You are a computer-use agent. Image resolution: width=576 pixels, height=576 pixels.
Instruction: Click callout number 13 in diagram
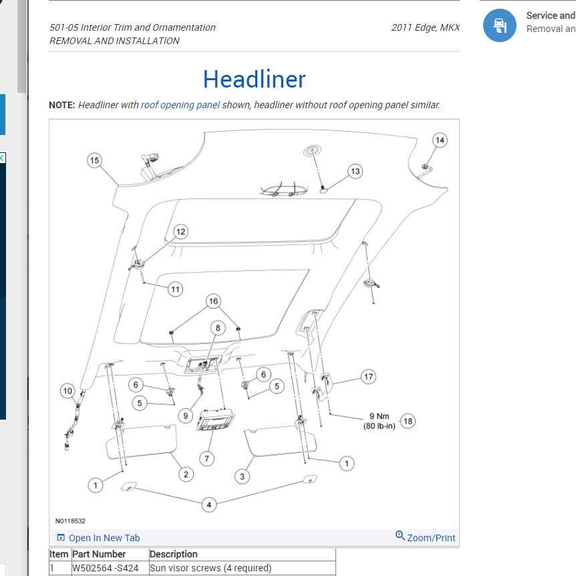coord(355,171)
